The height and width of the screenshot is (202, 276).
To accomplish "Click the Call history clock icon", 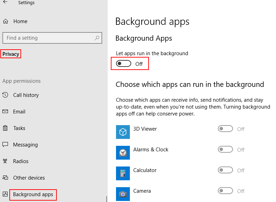I will click(5, 95).
